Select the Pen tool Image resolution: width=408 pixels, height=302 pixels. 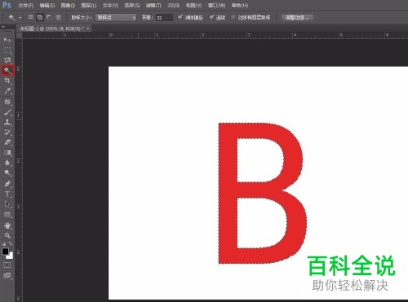(7, 184)
